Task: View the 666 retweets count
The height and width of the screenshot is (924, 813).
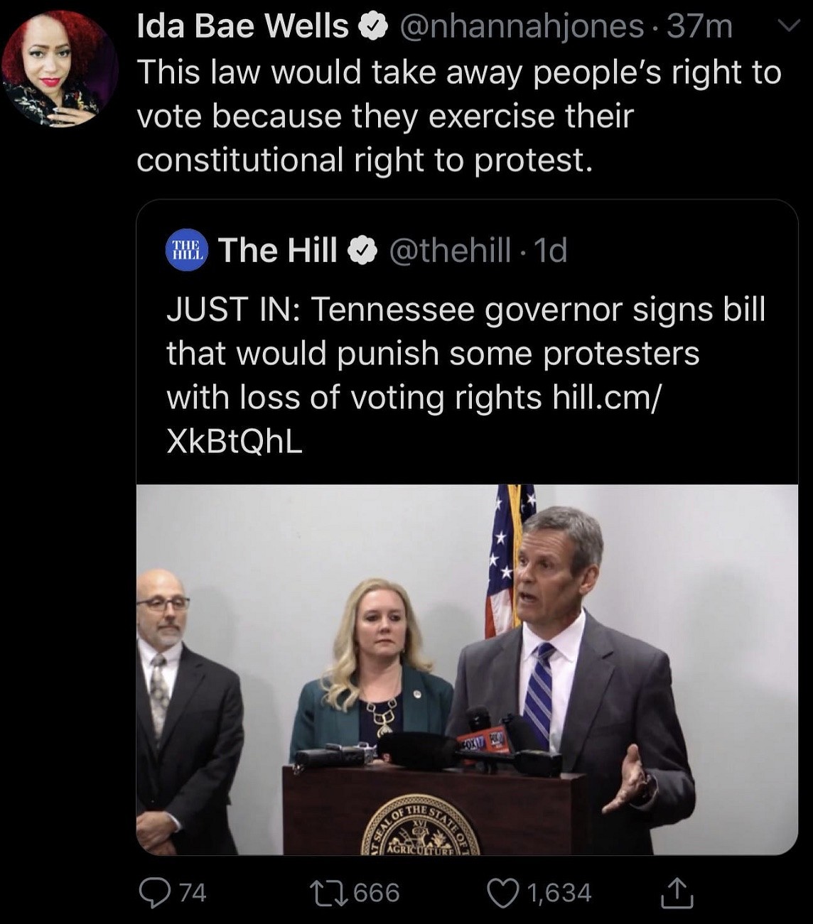Action: pos(376,893)
